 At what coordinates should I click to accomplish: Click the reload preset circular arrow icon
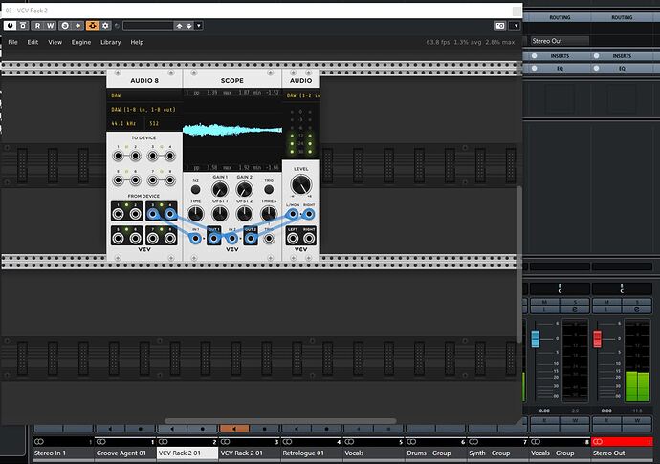click(x=117, y=26)
